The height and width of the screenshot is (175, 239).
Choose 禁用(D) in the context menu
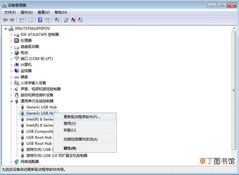(x=85, y=124)
